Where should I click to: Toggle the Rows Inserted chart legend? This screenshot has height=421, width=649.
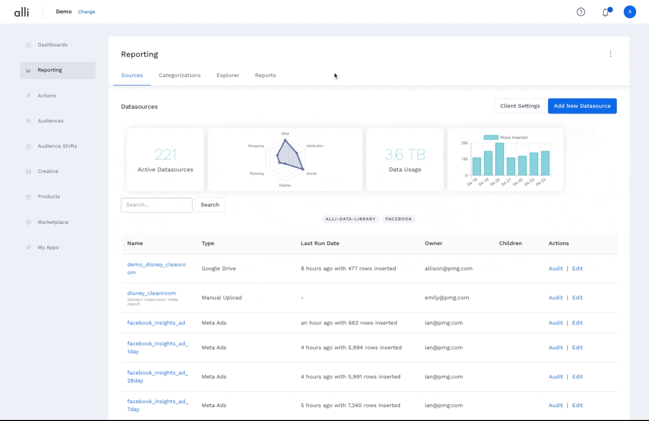tap(505, 137)
